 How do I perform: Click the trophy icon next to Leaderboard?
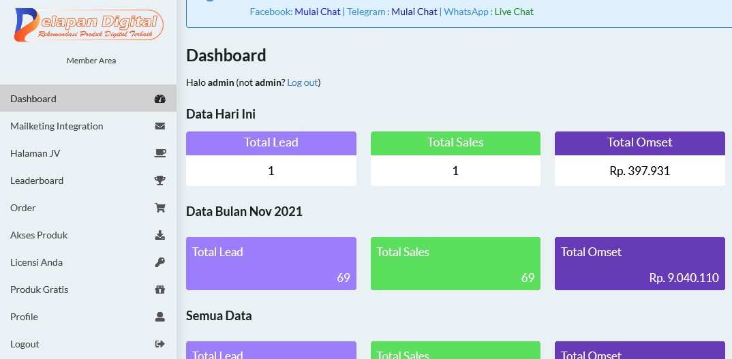160,181
